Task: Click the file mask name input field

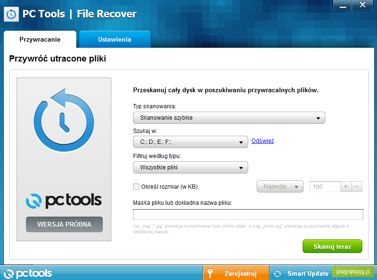Action: [x=248, y=214]
